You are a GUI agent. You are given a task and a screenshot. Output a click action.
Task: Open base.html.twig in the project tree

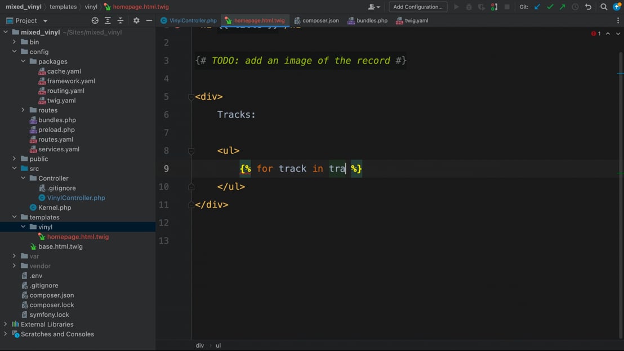tap(60, 246)
